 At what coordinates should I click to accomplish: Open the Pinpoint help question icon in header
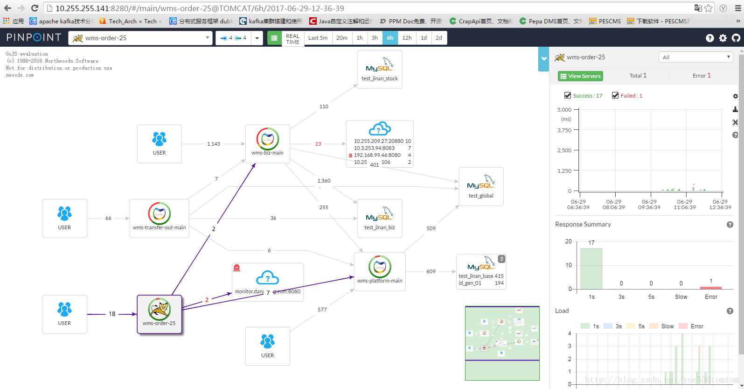(710, 38)
